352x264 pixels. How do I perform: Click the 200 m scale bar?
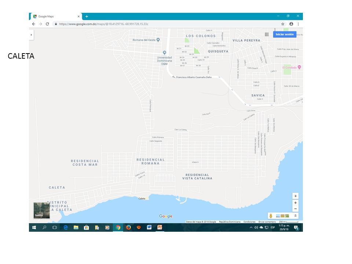[x=289, y=222]
